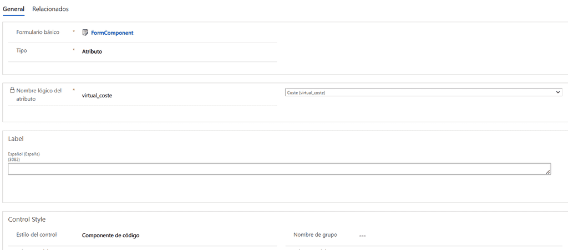Click the Nombre de grupo label
Screen dimensions: 568x250
click(x=315, y=235)
